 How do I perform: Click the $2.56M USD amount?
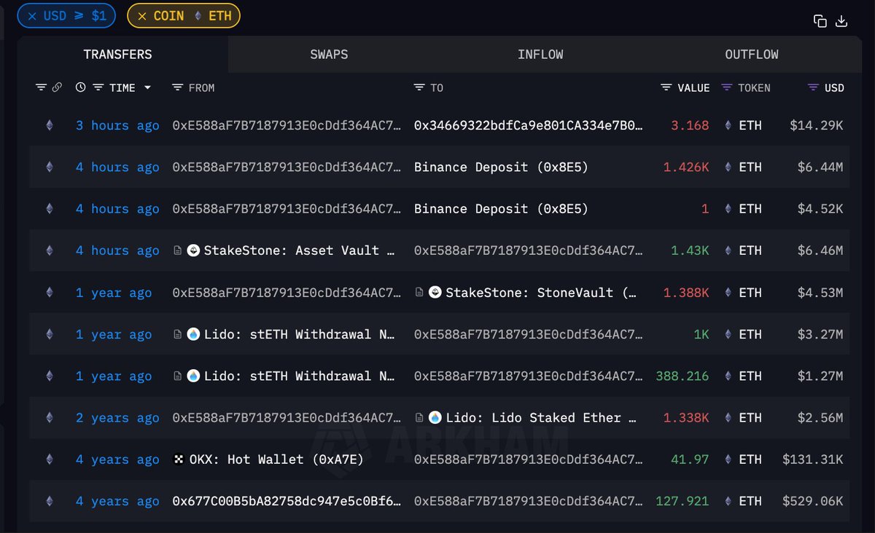coord(820,418)
